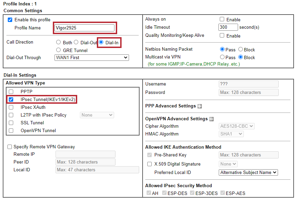The image size is (299, 200).
Task: Toggle IPsec Tunnel(IKEv1/IKEv2) checkbox
Action: 11,99
